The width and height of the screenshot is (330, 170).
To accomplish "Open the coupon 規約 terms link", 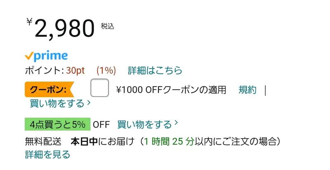I will coord(247,90).
